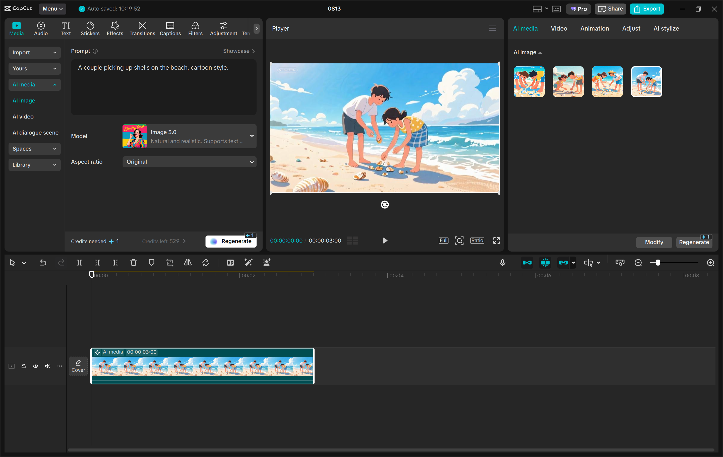
Task: Select the first AI image thumbnail
Action: pyautogui.click(x=529, y=81)
